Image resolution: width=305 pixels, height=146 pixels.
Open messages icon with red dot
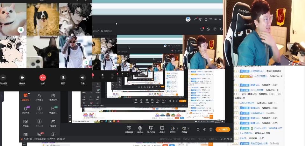click(x=196, y=19)
